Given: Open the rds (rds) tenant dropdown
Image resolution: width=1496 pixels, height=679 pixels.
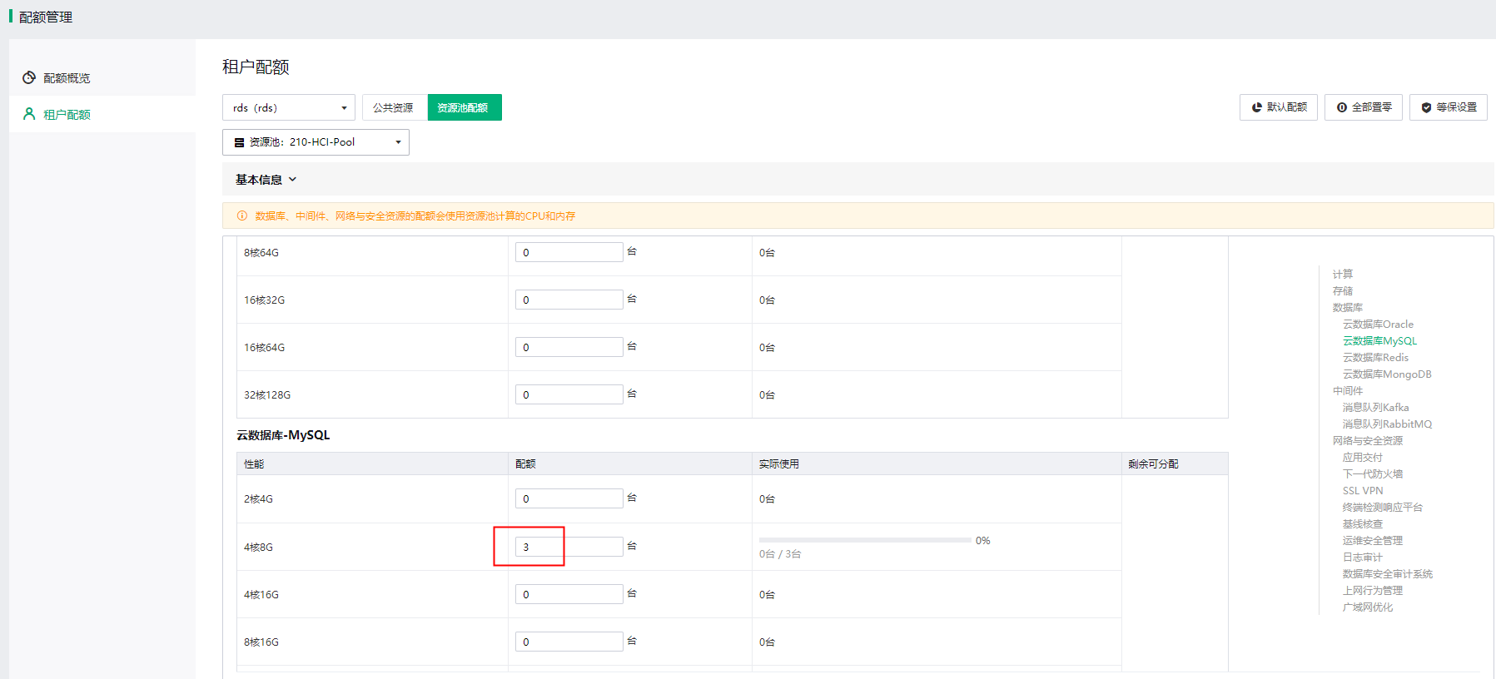Looking at the screenshot, I should 288,107.
